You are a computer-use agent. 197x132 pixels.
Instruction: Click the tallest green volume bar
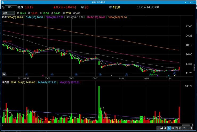pyautogui.click(x=99, y=104)
